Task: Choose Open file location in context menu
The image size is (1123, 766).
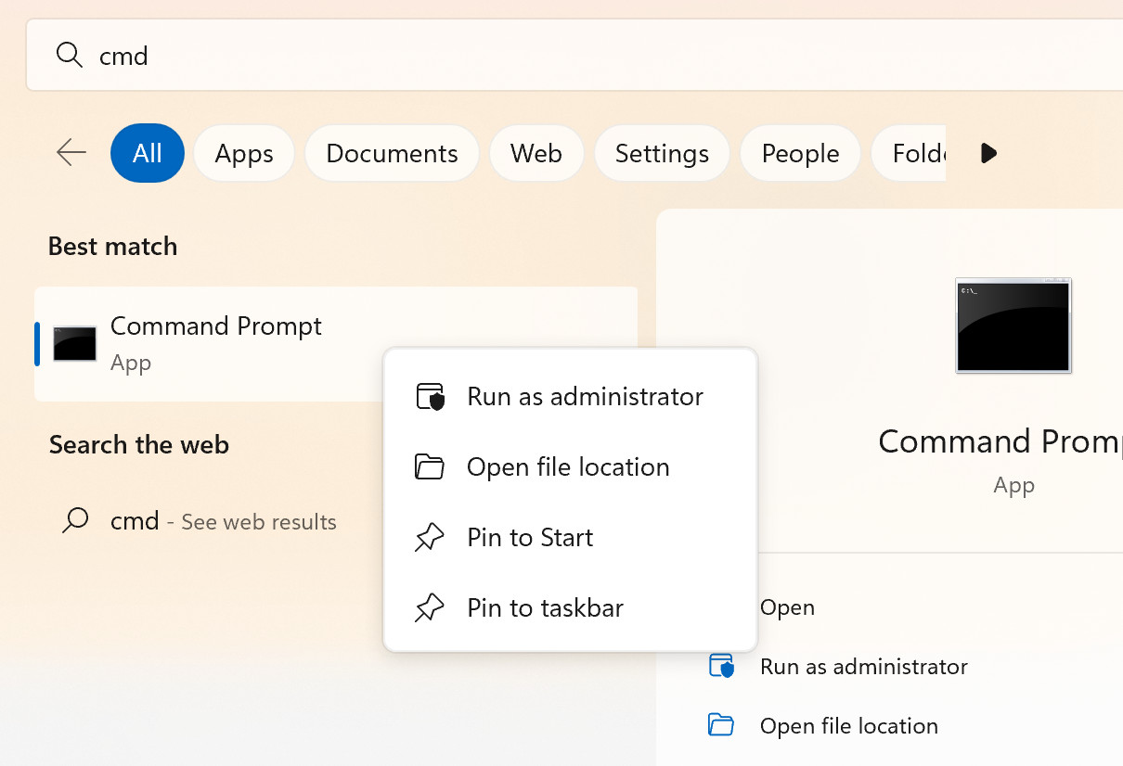Action: 571,467
